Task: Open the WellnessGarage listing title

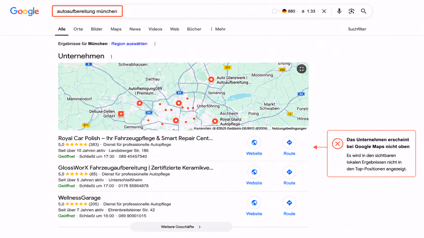Action: (79, 198)
